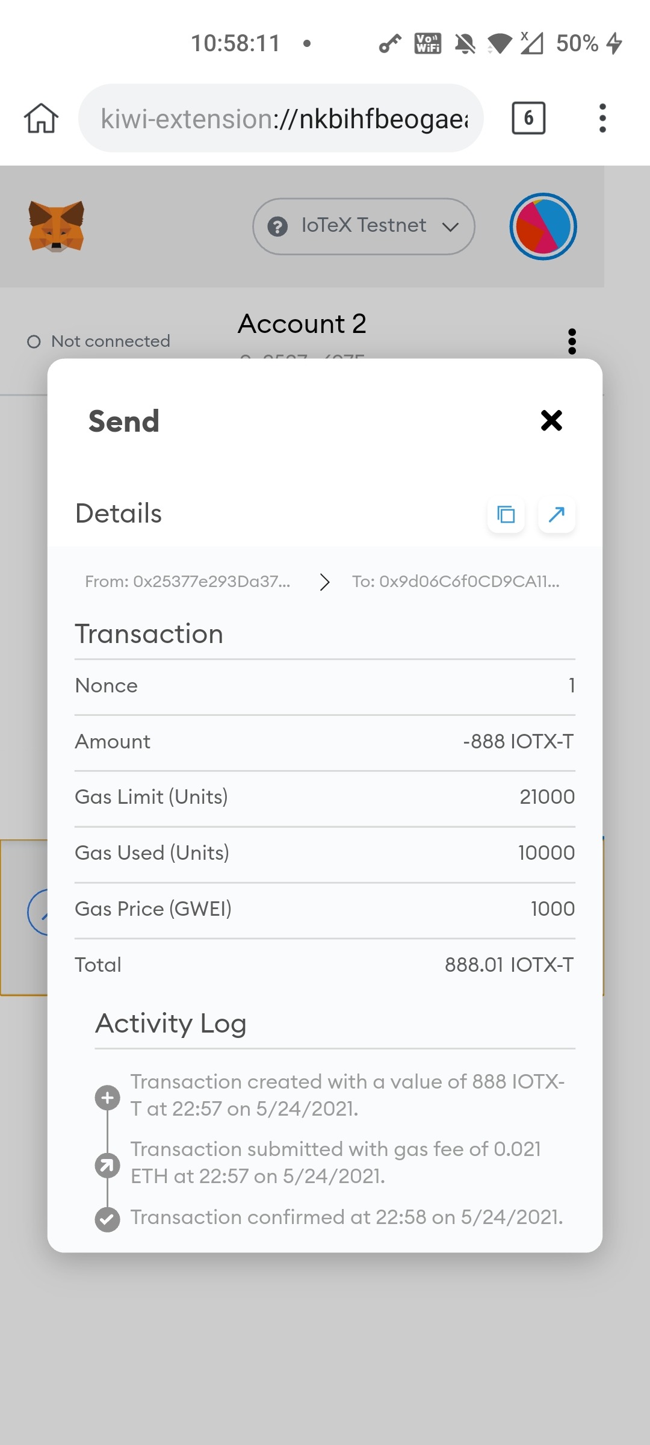Open the browser three-dot overflow menu
This screenshot has width=650, height=1445.
pos(602,118)
